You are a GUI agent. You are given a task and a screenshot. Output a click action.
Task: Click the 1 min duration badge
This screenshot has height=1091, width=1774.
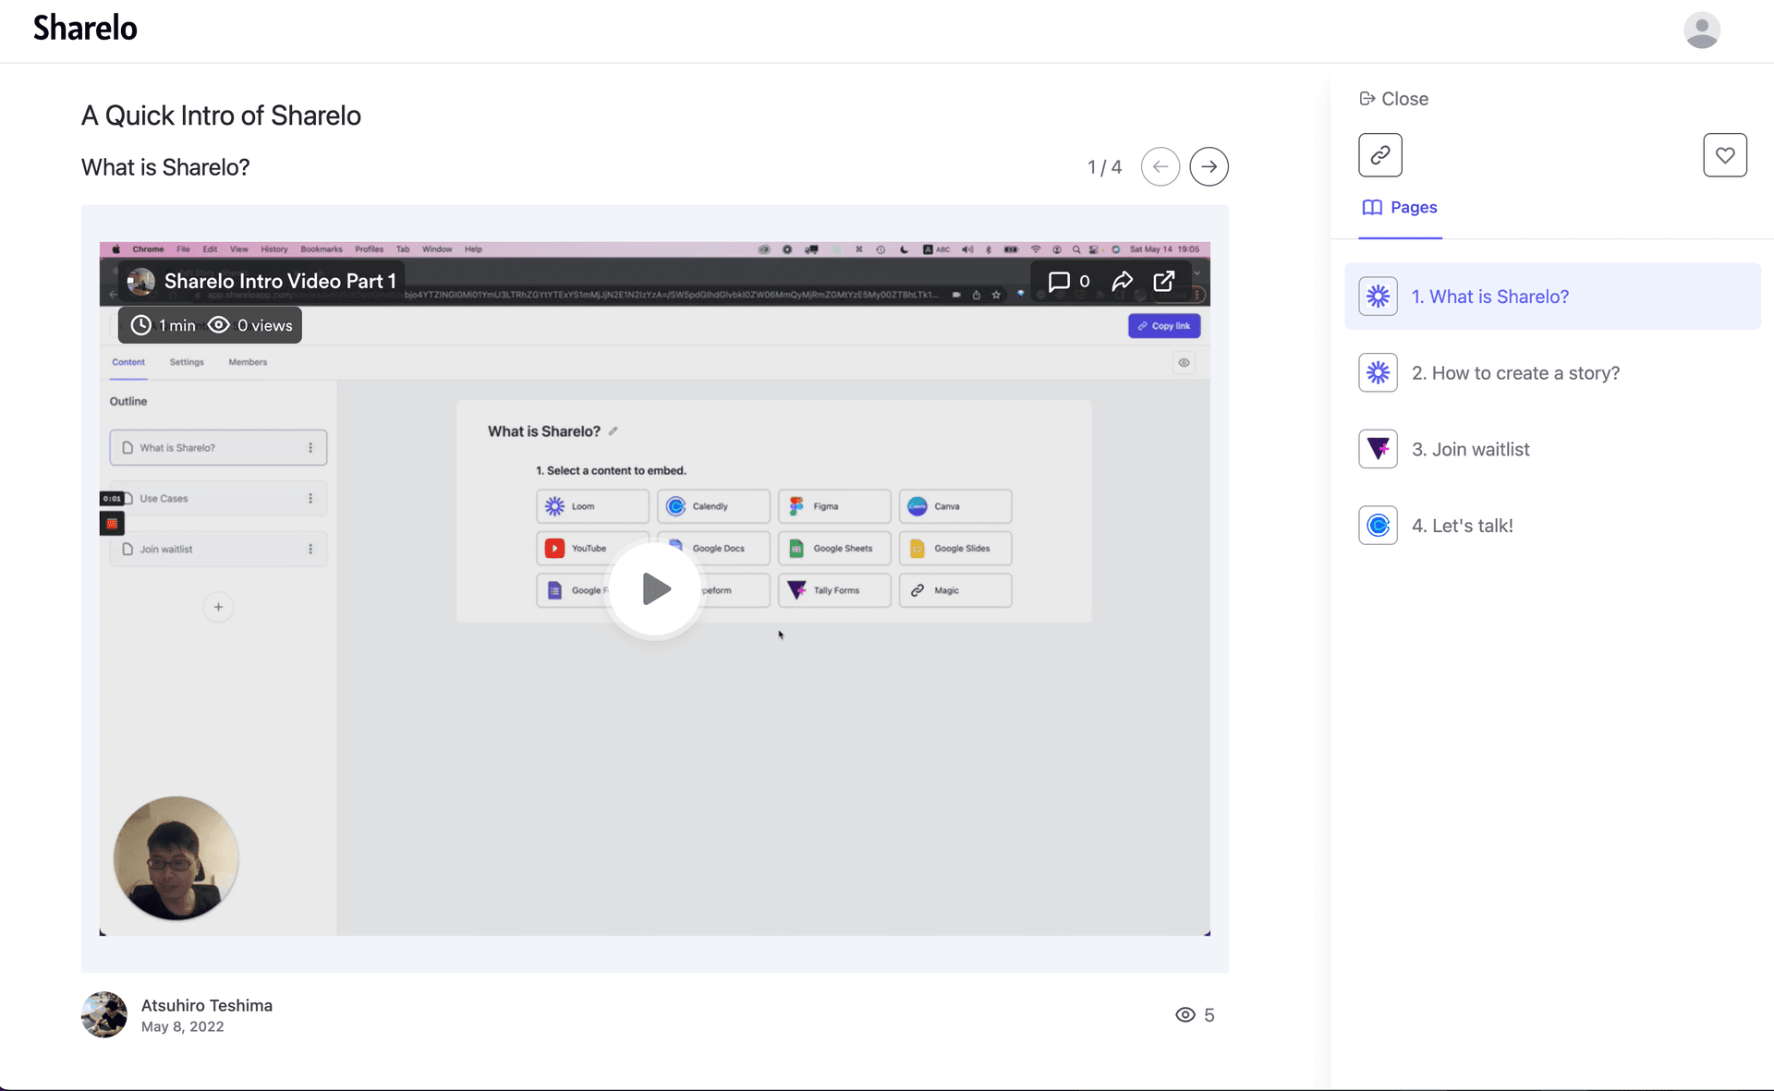tap(164, 325)
